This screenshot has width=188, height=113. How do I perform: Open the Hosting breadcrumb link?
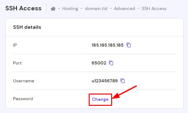tap(70, 8)
